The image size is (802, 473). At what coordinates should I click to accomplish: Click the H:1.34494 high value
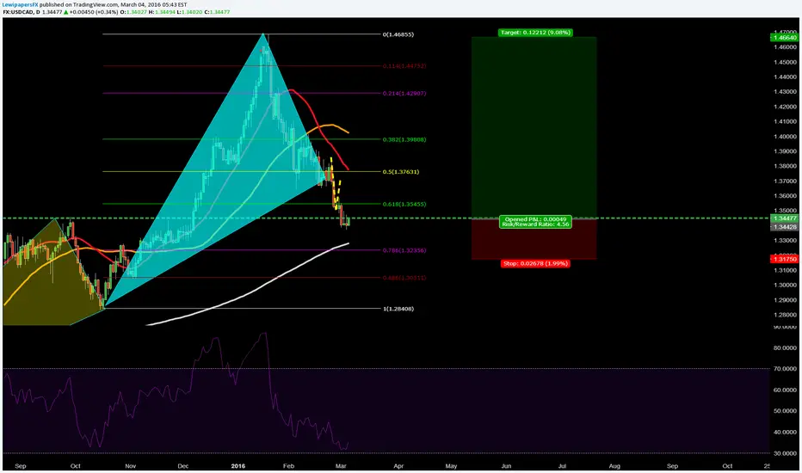pyautogui.click(x=161, y=12)
